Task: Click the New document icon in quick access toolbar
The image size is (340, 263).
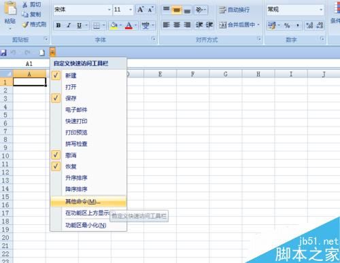Action: 41,53
